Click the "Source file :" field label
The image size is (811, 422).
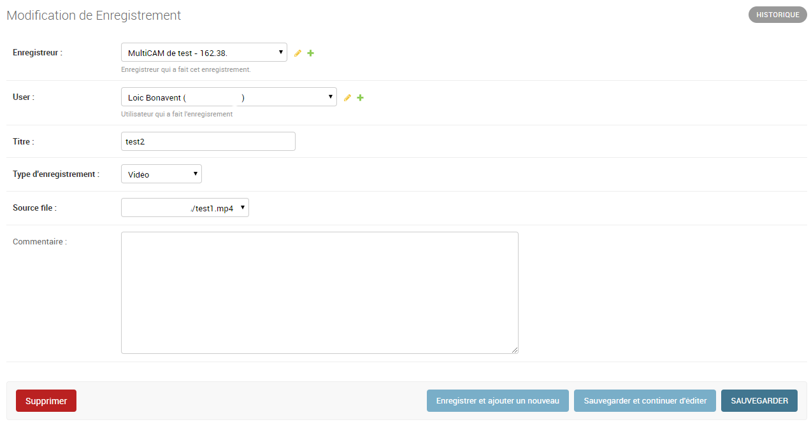coord(34,208)
